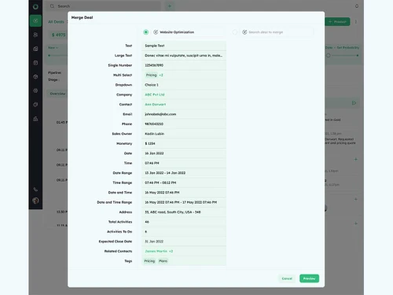The image size is (393, 295).
Task: Open the Contacts people icon in sidebar
Action: (35, 35)
